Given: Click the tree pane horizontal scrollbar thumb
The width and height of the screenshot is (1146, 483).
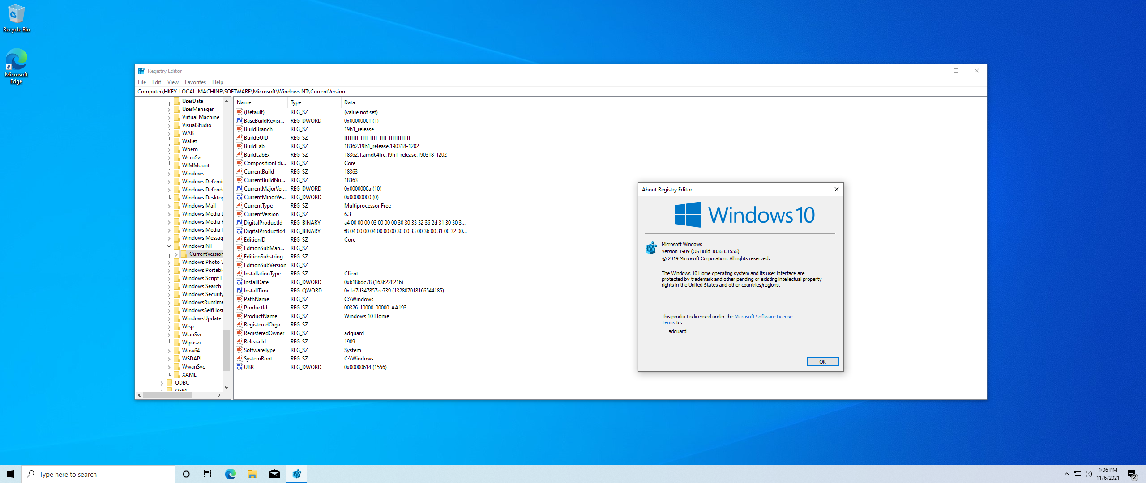Looking at the screenshot, I should (167, 395).
